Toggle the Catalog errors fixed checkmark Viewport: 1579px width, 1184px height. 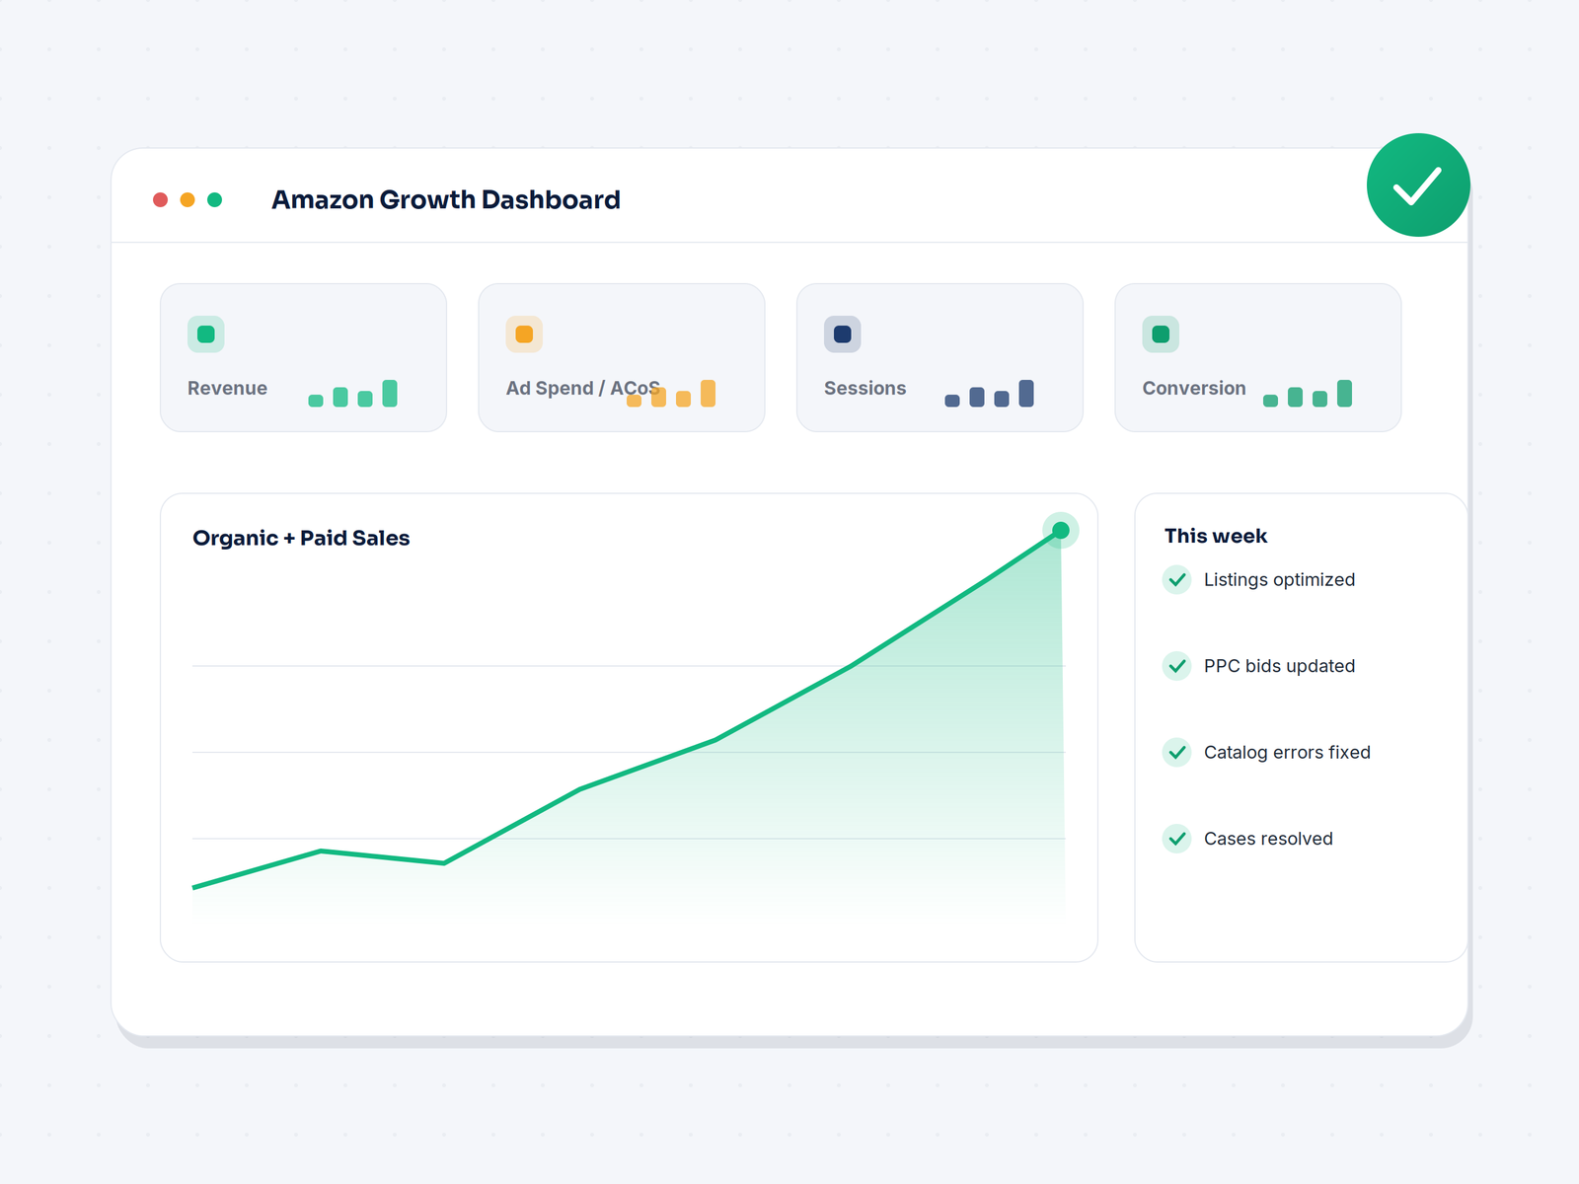click(x=1176, y=752)
